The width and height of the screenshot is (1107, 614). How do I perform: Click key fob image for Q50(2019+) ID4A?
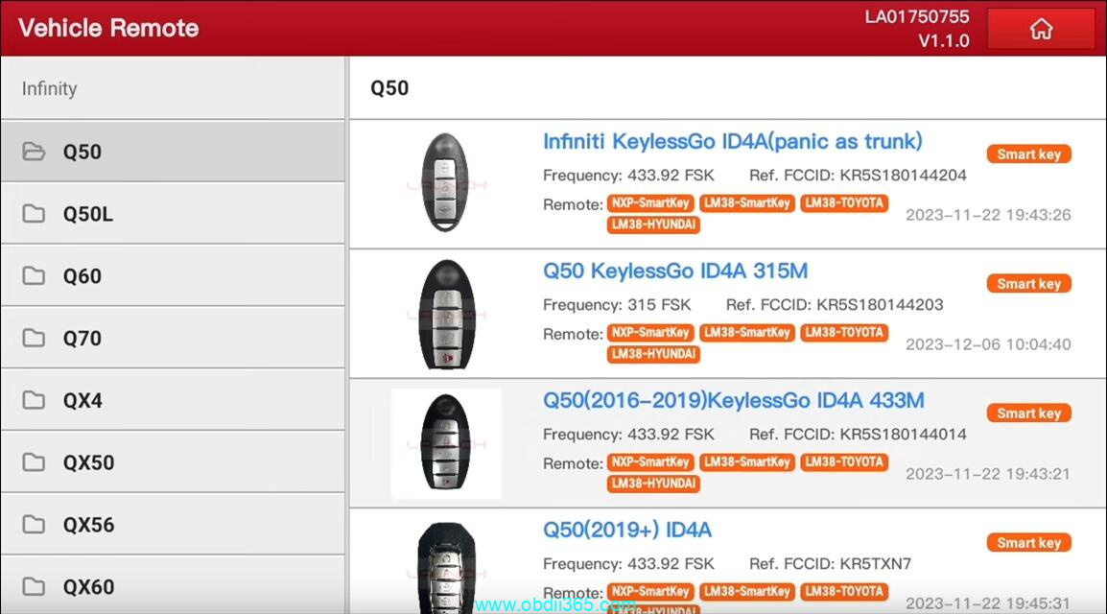(x=446, y=567)
